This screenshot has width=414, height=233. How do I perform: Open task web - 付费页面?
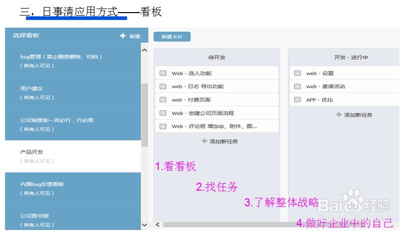coord(217,100)
